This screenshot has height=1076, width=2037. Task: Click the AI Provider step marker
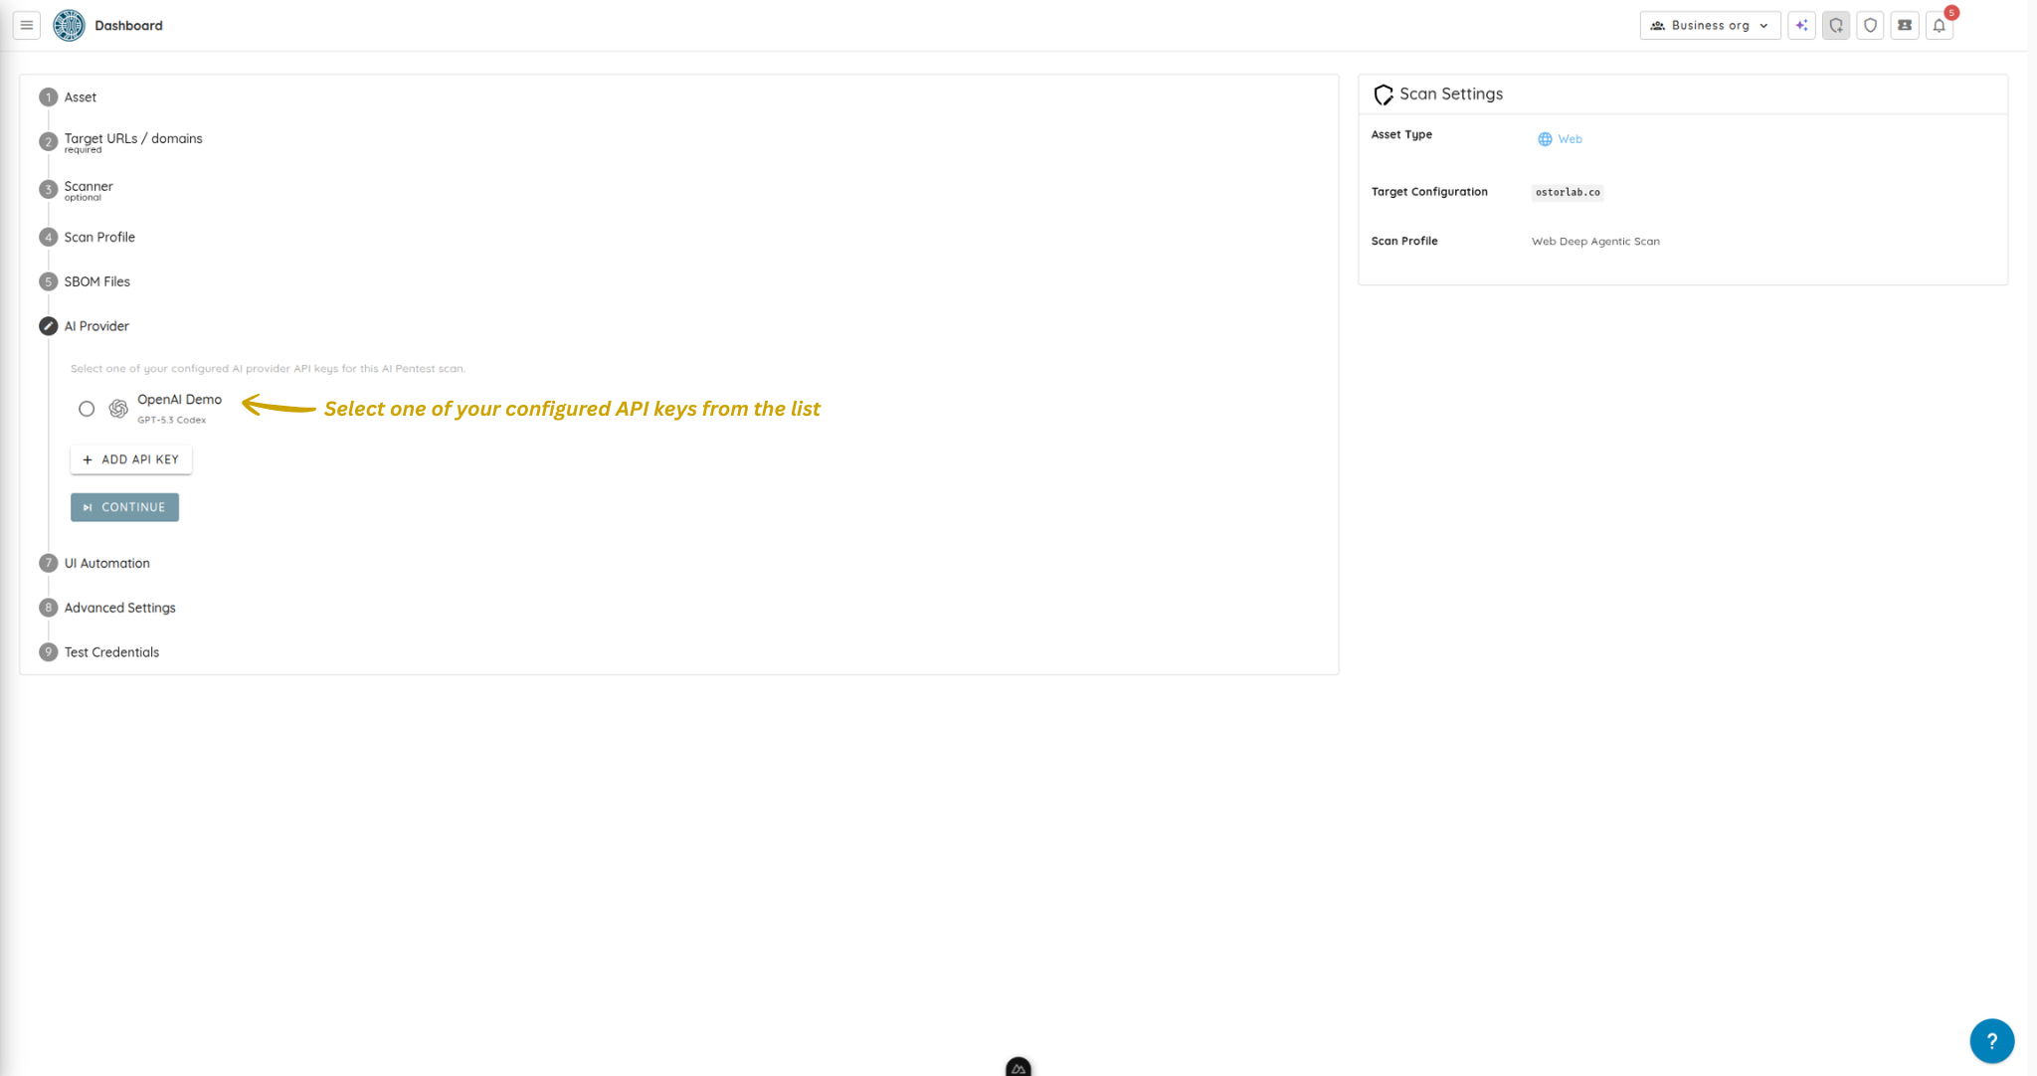click(48, 325)
